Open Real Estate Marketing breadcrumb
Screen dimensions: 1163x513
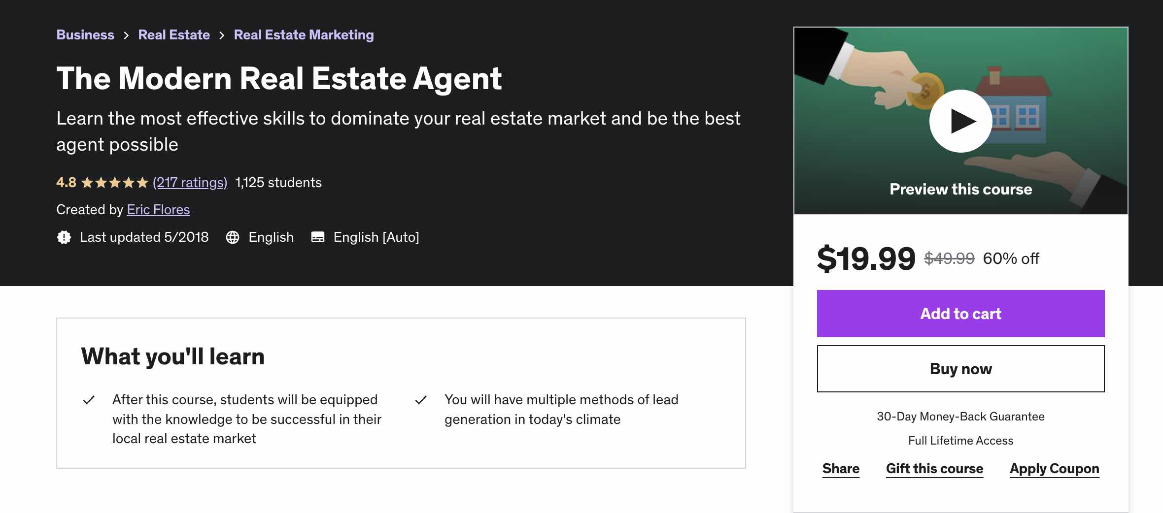tap(304, 35)
